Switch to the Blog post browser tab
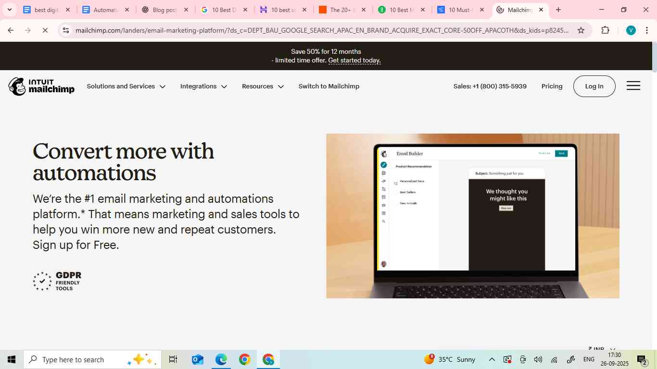Viewport: 657px width, 369px height. 164,9
